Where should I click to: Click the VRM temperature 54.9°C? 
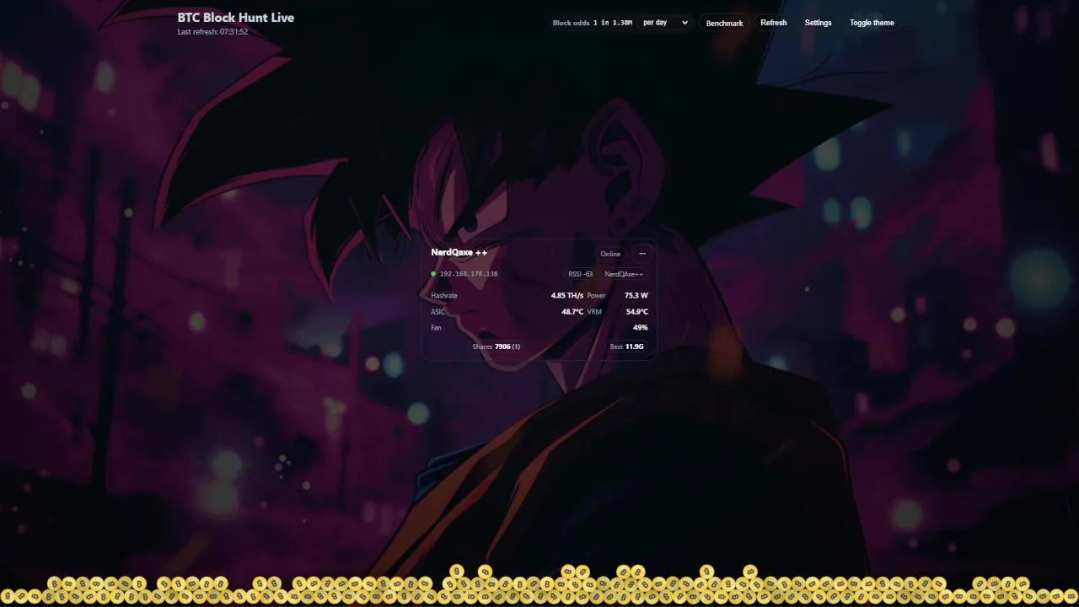[x=637, y=312]
